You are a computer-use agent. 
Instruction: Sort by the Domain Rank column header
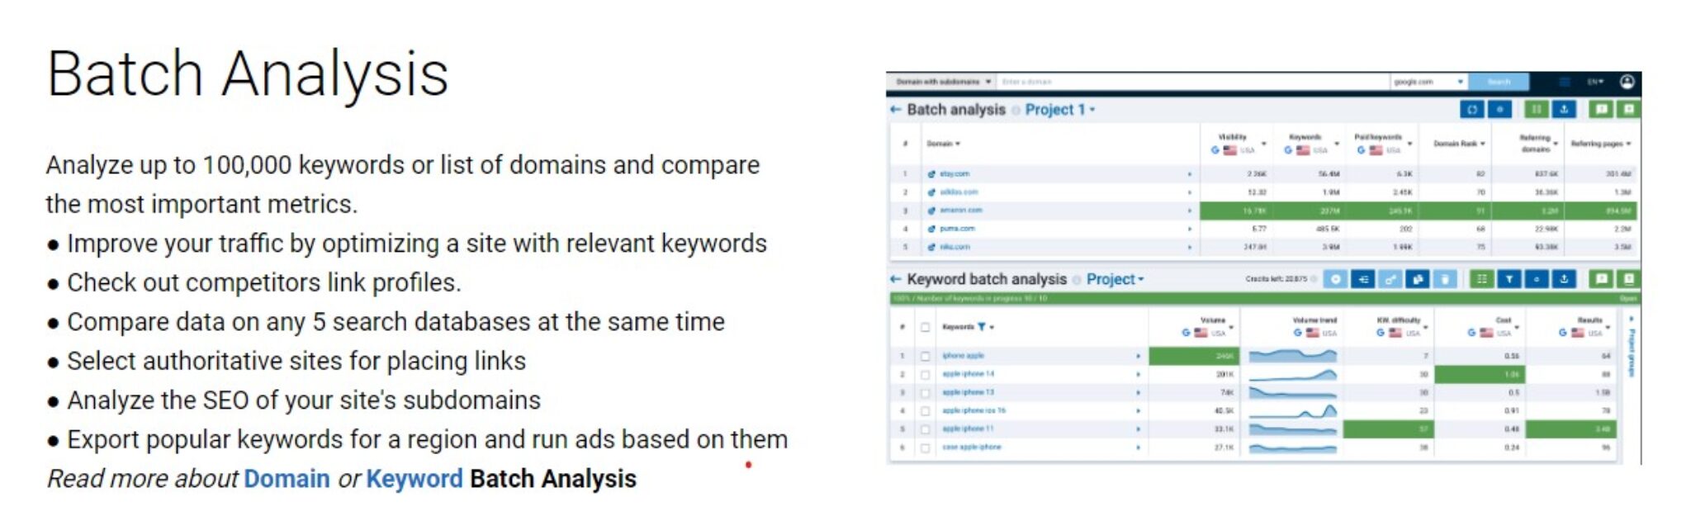(x=1459, y=144)
